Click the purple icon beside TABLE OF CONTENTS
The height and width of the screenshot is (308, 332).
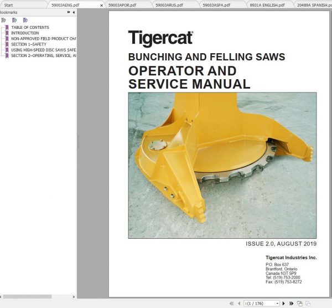pos(7,27)
